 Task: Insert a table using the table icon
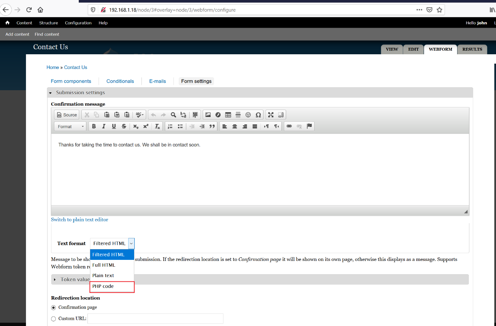click(228, 115)
